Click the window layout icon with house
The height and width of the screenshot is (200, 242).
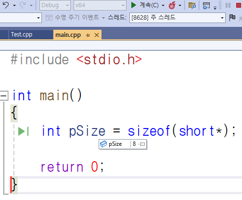coord(206,5)
